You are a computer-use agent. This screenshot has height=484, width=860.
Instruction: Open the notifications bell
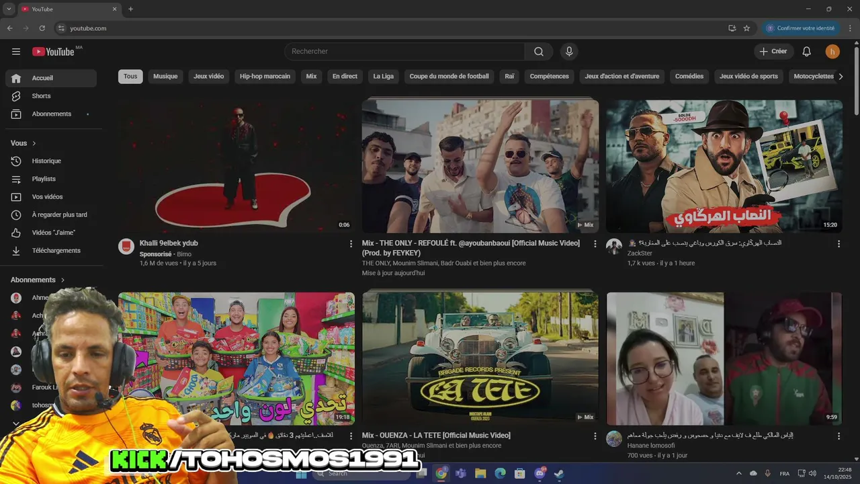(807, 52)
